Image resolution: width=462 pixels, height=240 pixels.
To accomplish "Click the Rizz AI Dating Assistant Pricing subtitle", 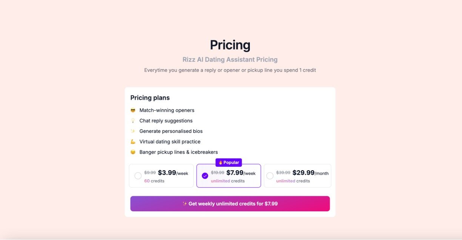I will click(x=230, y=60).
